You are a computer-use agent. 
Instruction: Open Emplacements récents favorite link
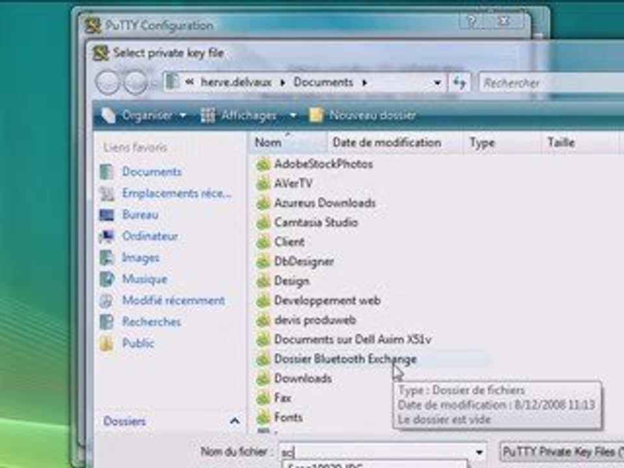[x=177, y=194]
